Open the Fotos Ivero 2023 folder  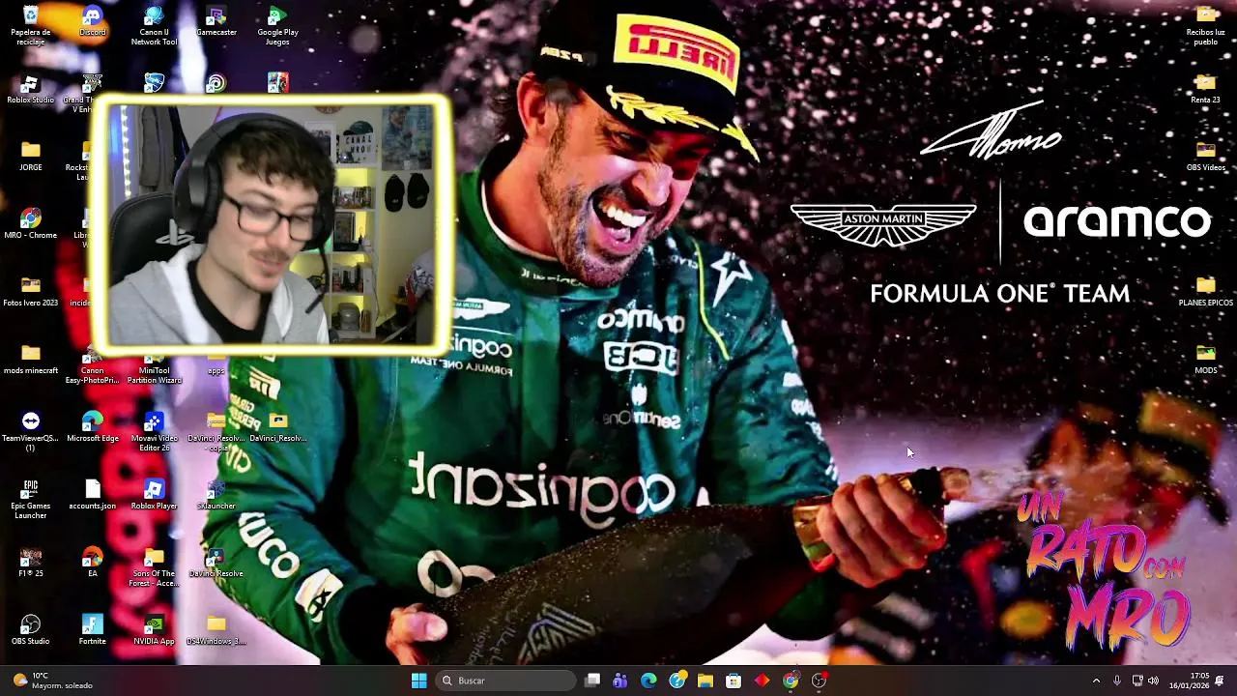(31, 292)
